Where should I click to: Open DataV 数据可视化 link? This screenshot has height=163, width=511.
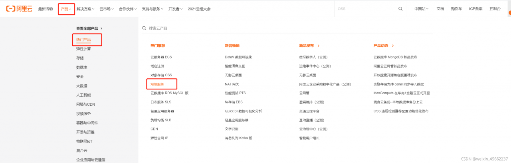(238, 57)
